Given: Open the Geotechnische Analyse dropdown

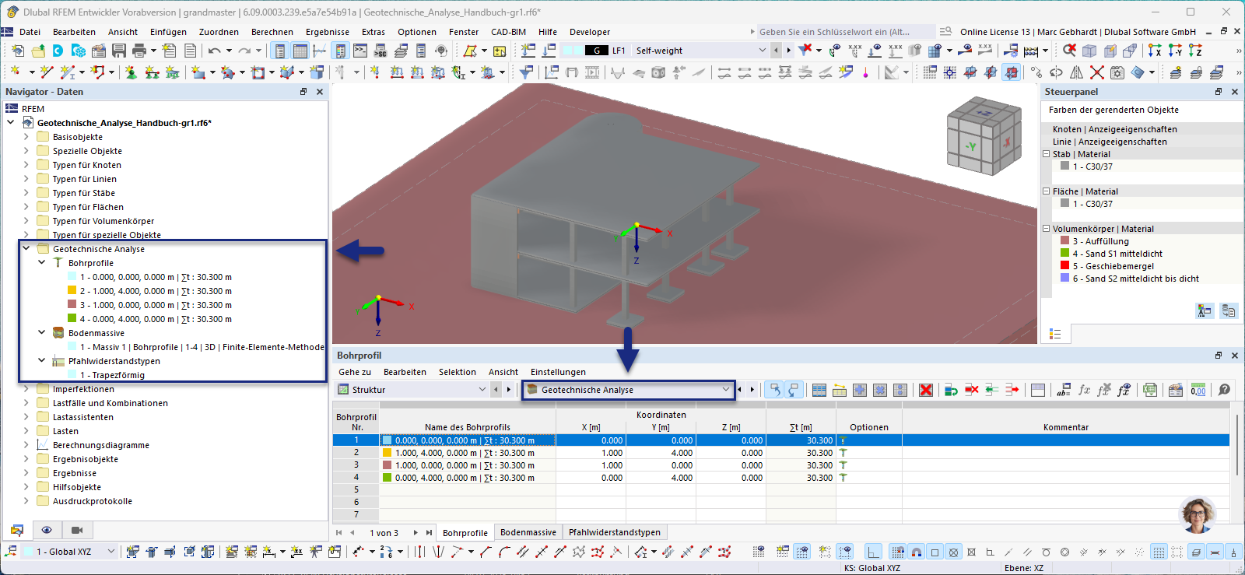Looking at the screenshot, I should tap(629, 390).
